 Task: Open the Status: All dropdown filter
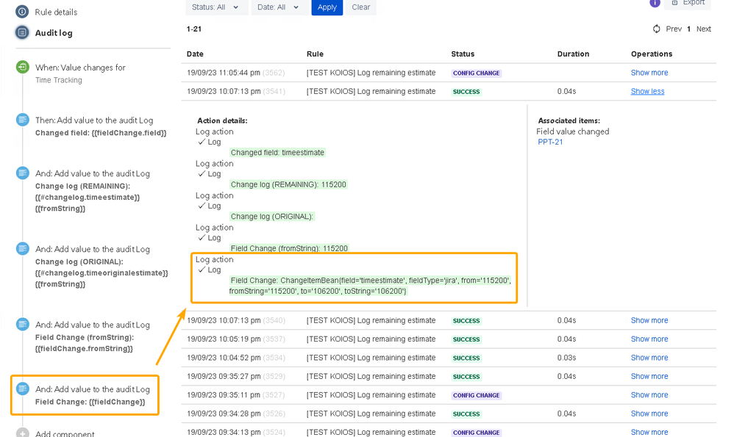click(x=216, y=7)
